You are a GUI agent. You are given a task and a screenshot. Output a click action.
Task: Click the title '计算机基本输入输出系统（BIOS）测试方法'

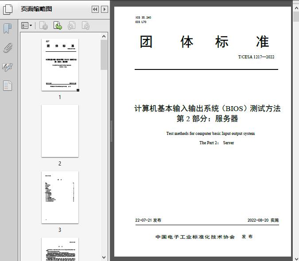click(207, 108)
